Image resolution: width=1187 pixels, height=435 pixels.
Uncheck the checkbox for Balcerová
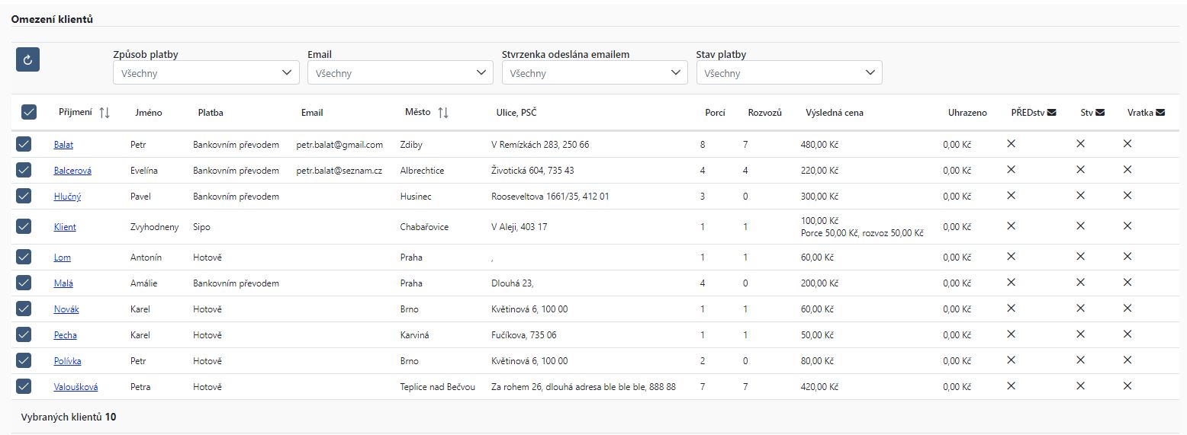pos(24,170)
